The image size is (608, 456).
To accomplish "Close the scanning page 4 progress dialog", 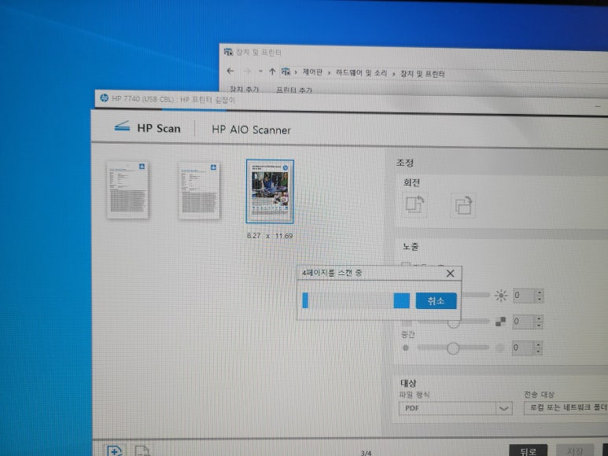I will (450, 274).
